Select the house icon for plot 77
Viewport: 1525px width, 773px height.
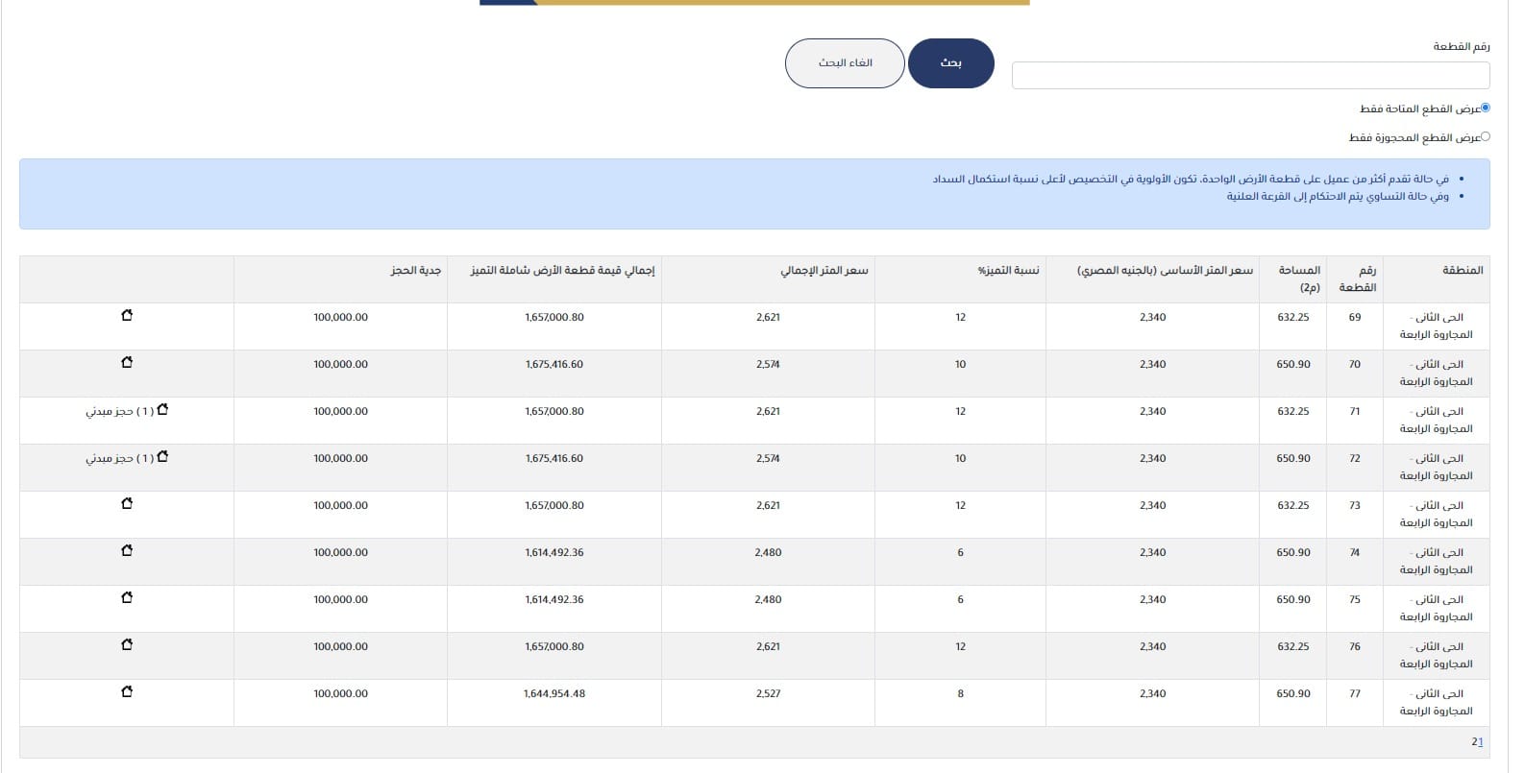[x=127, y=692]
